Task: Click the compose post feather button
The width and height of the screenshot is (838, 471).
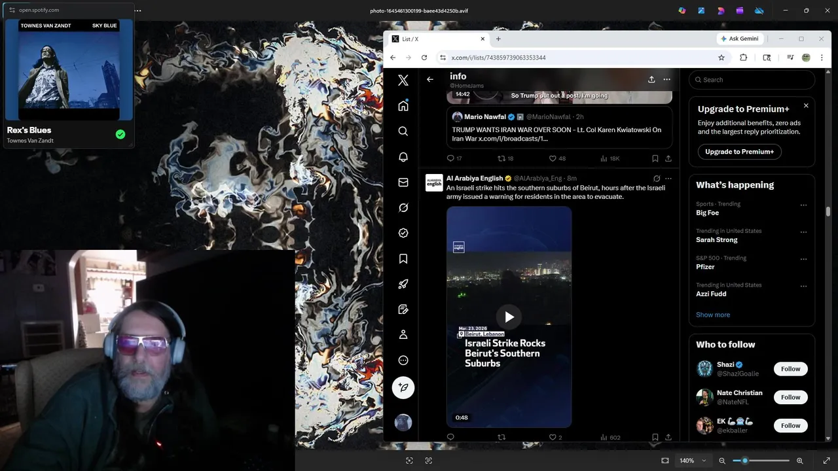Action: click(x=403, y=387)
